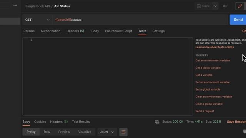
Task: Open the Pre-request Script tab
Action: click(119, 31)
